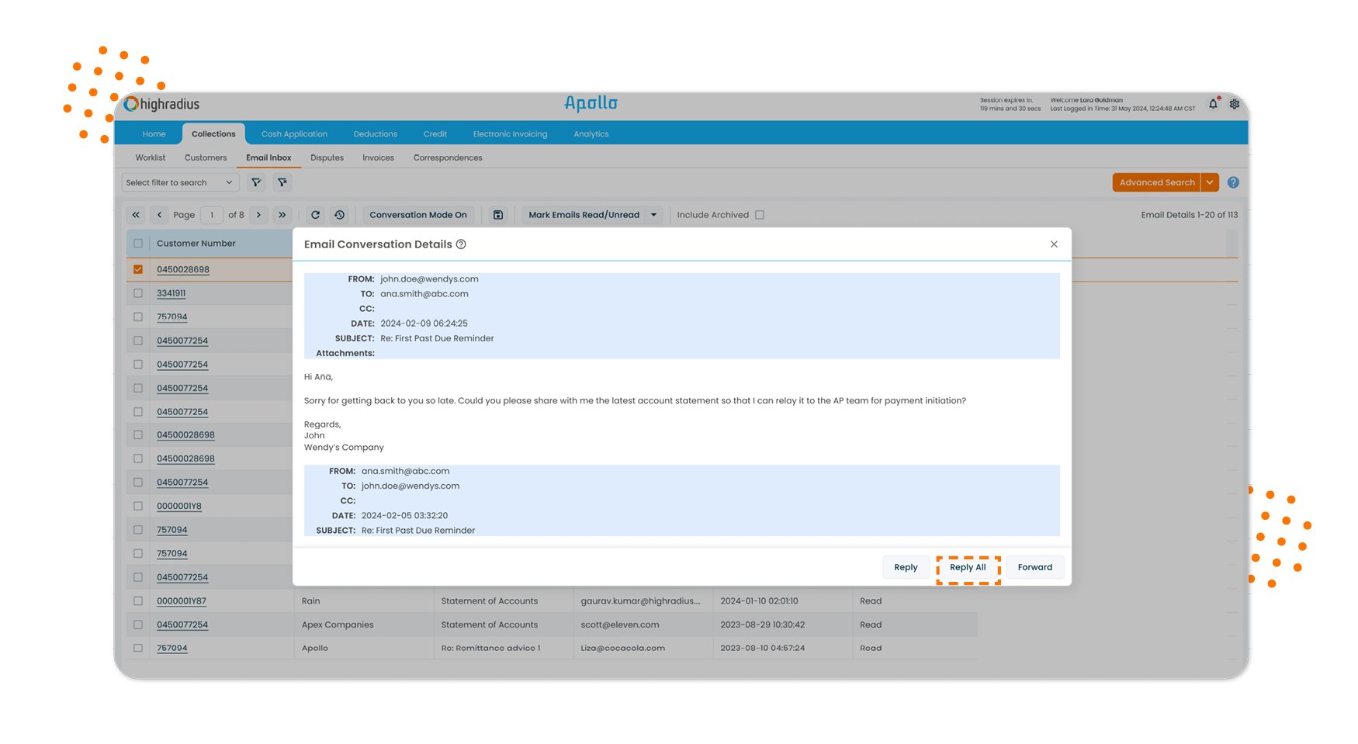
Task: Click the Forward button
Action: click(x=1034, y=567)
